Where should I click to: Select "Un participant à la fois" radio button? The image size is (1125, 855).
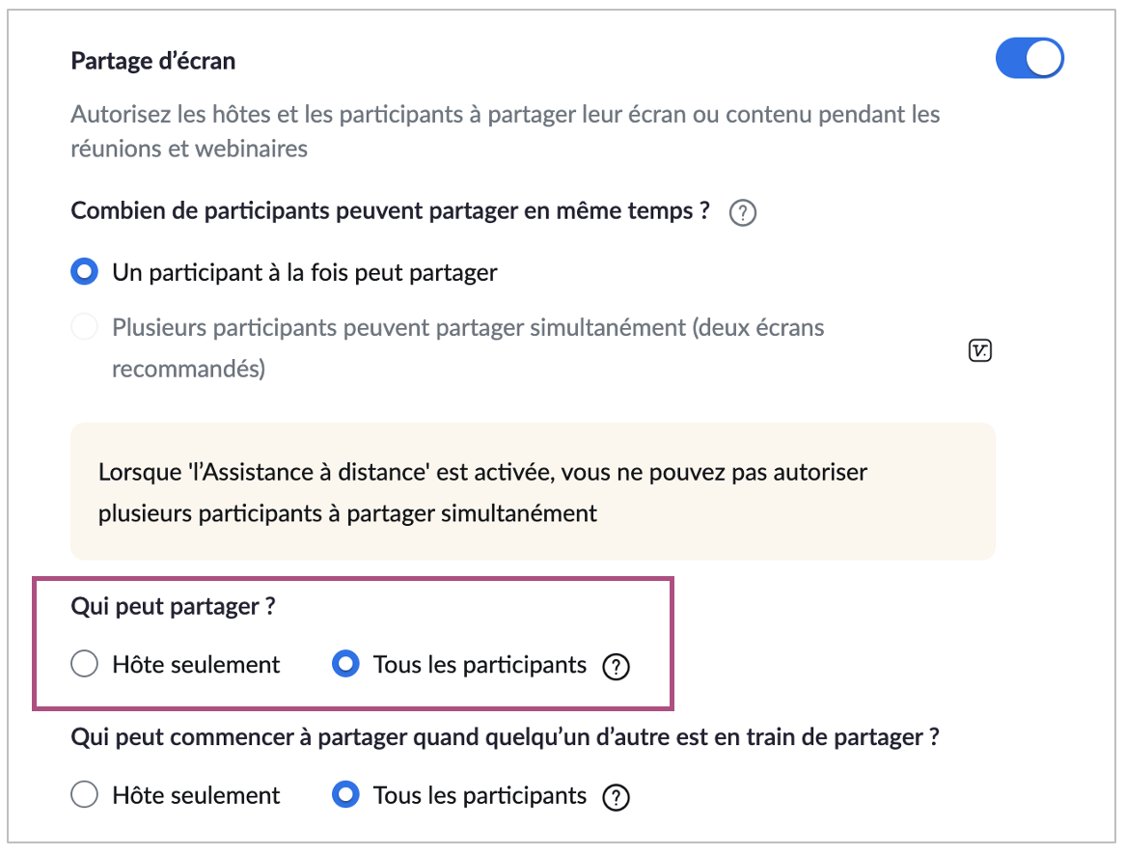tap(85, 273)
